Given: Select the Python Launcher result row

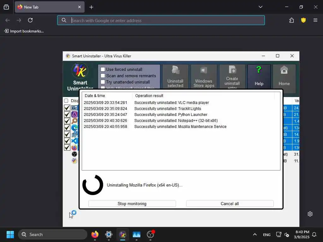Looking at the screenshot, I should point(181,114).
